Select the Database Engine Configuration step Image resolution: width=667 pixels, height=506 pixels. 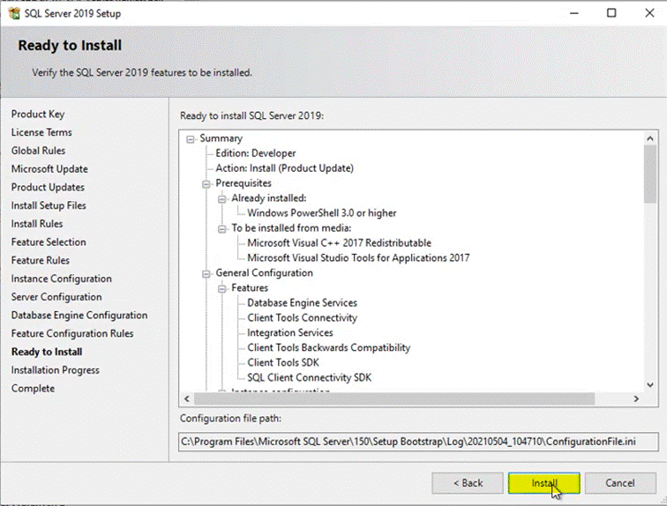click(79, 315)
